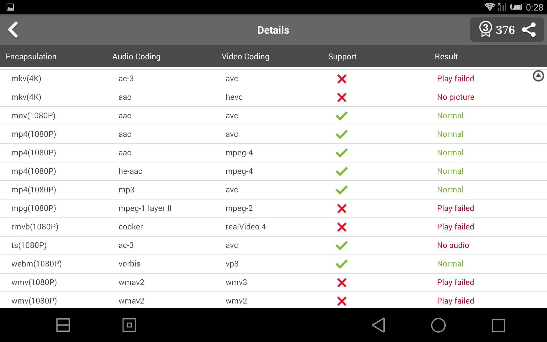Tap the nested-square screenshot icon in navigation bar
This screenshot has height=342, width=547.
(x=129, y=325)
